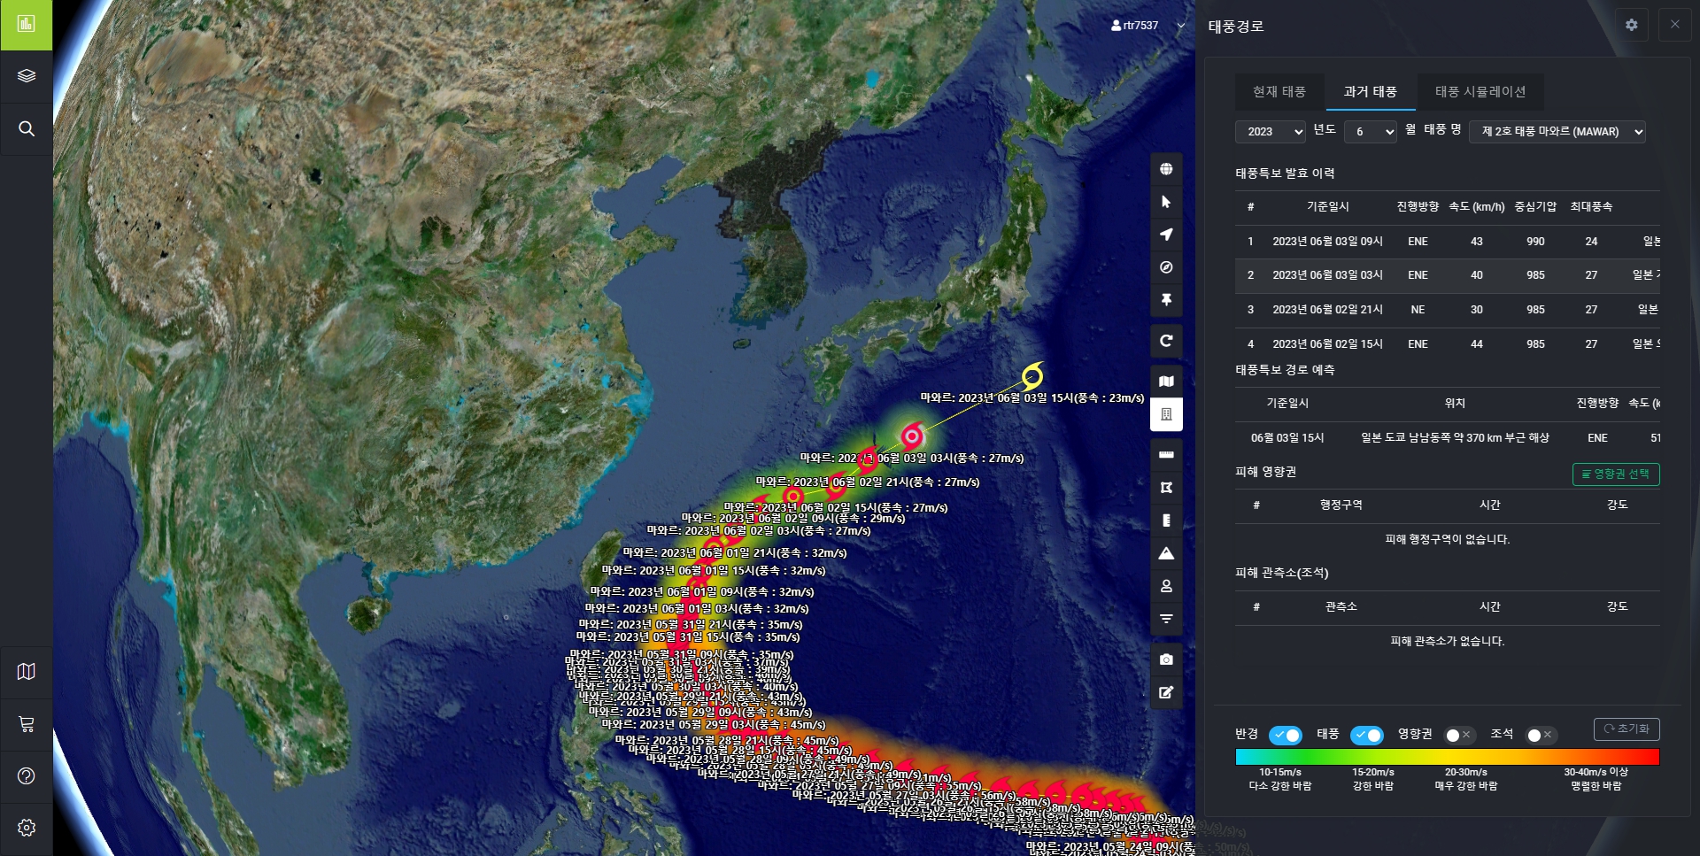This screenshot has height=856, width=1700.
Task: Click the mountain terrain icon
Action: tap(1166, 553)
